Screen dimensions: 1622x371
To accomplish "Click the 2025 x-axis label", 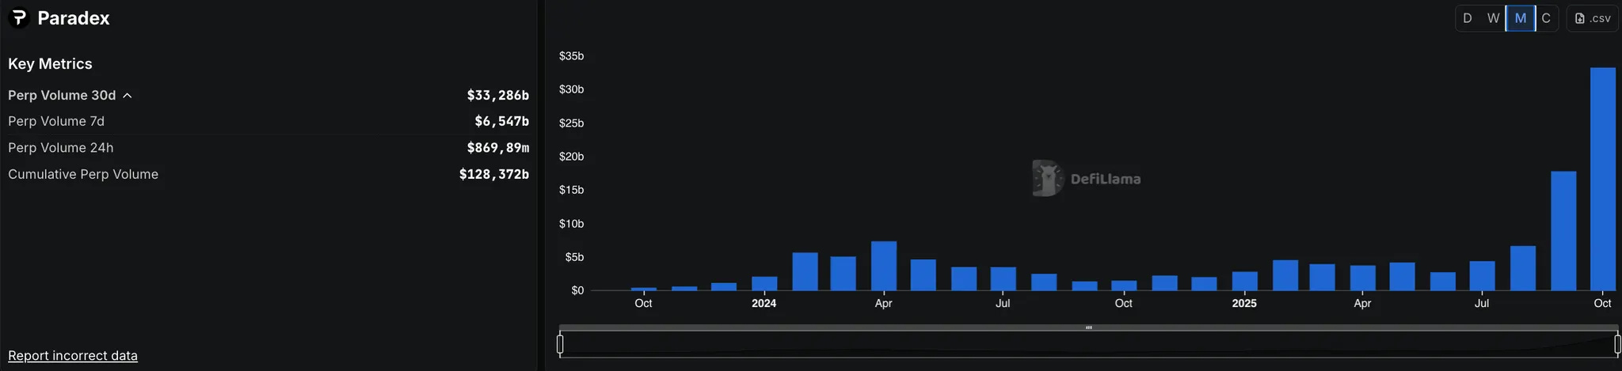I will [1244, 304].
